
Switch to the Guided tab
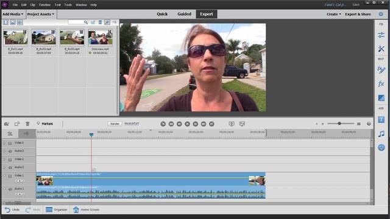click(x=184, y=14)
